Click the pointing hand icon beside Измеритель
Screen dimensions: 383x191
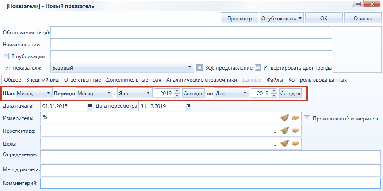[295, 118]
